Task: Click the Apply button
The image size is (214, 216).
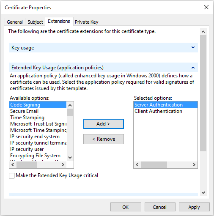Action: click(194, 207)
